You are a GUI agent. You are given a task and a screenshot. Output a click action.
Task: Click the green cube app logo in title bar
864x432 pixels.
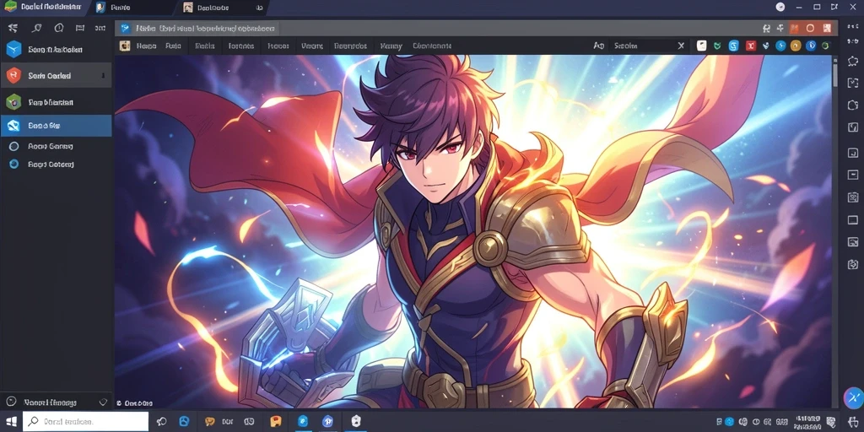[x=9, y=7]
